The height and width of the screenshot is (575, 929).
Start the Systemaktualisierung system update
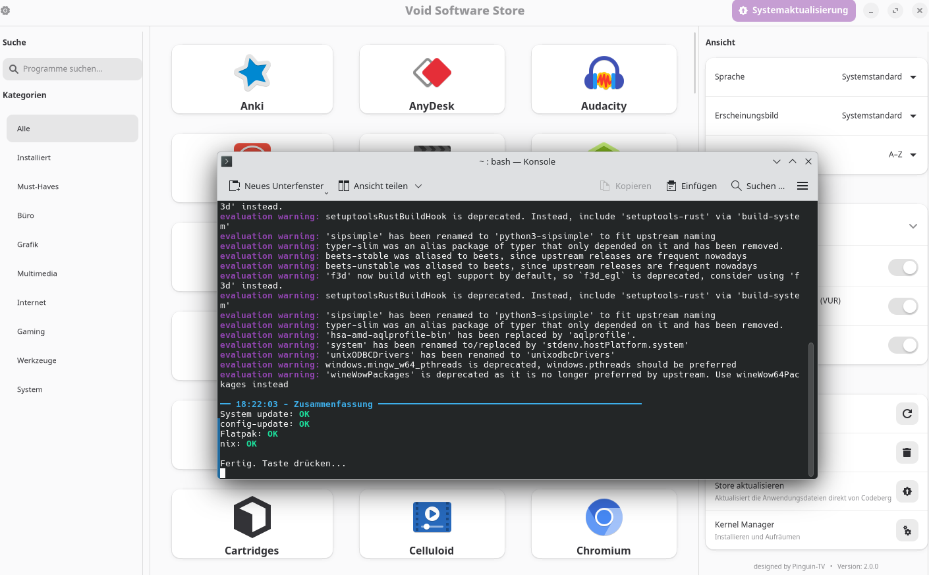pyautogui.click(x=794, y=11)
